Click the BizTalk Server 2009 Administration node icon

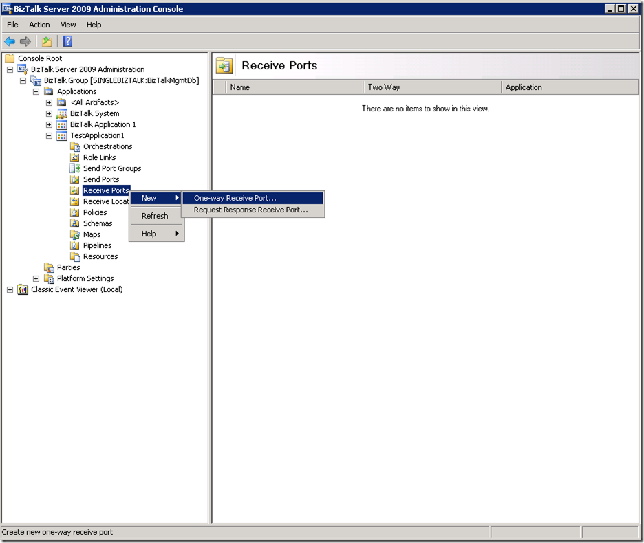click(23, 69)
